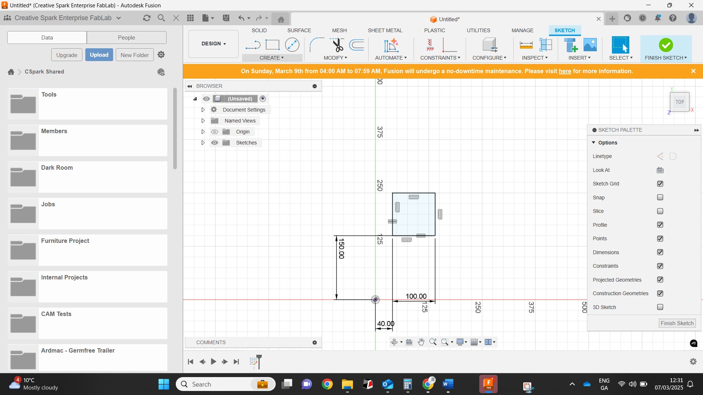Click the Insert image canvas icon
The image size is (703, 395).
click(590, 45)
